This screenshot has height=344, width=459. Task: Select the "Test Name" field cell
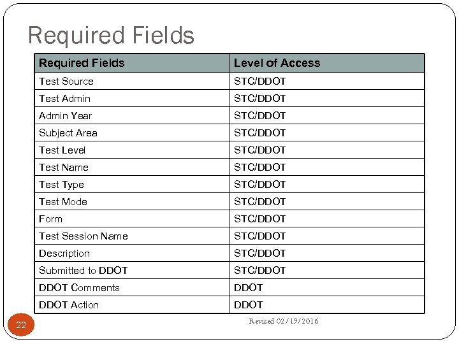[x=64, y=168]
